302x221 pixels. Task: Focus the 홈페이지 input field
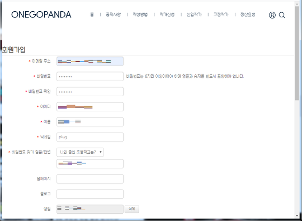[x=90, y=179]
